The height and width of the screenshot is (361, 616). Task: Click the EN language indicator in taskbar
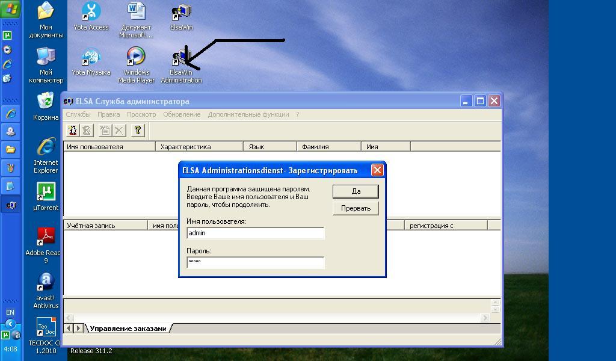[x=10, y=312]
